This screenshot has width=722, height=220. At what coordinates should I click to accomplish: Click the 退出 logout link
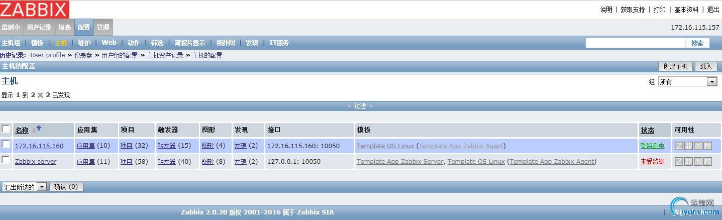click(713, 10)
